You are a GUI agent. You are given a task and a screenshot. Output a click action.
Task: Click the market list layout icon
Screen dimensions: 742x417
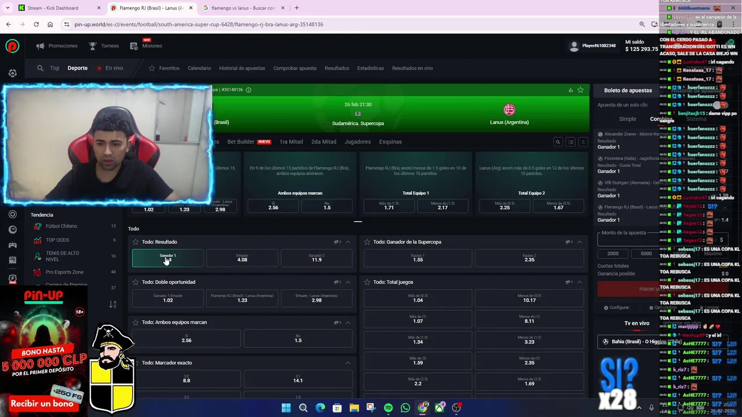(570, 142)
